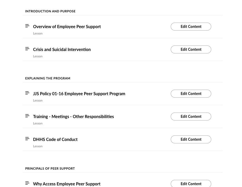Edit content for Why Access Employee Peer Support

[x=191, y=184]
